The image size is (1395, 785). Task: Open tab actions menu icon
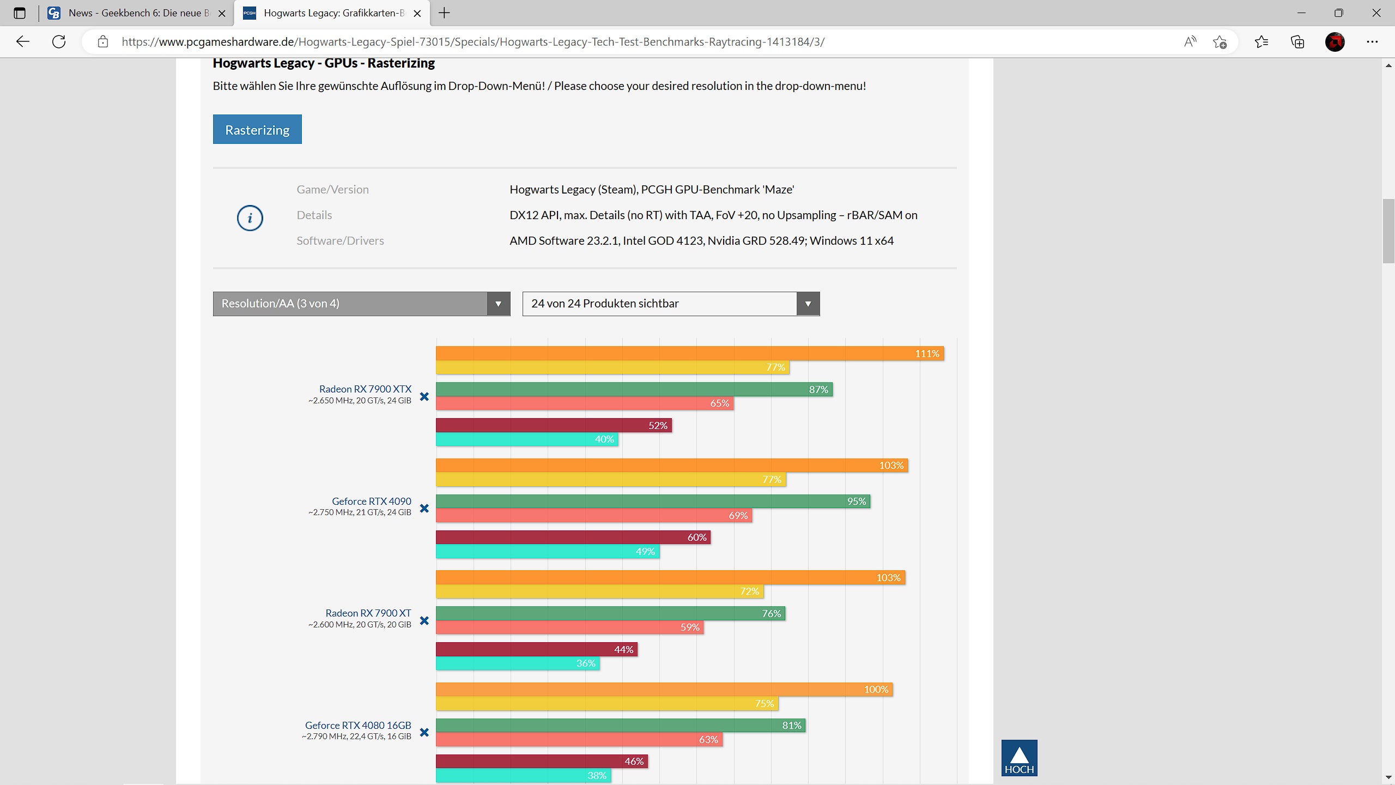pyautogui.click(x=20, y=13)
